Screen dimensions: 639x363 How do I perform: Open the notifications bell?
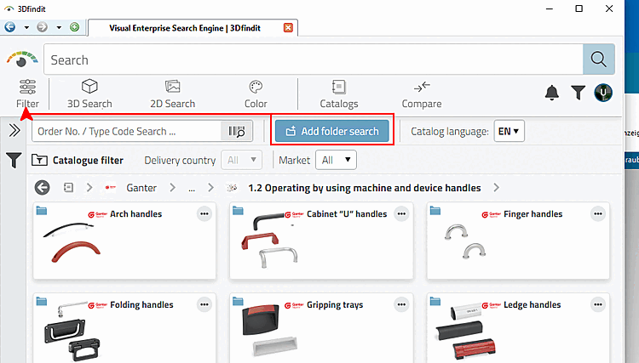click(x=552, y=93)
